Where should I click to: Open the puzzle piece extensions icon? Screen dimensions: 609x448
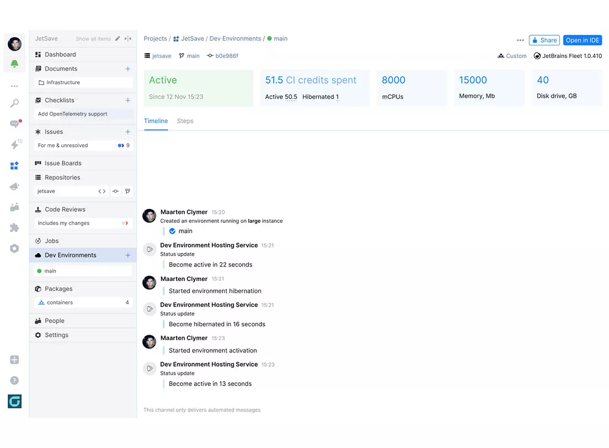[x=14, y=228]
